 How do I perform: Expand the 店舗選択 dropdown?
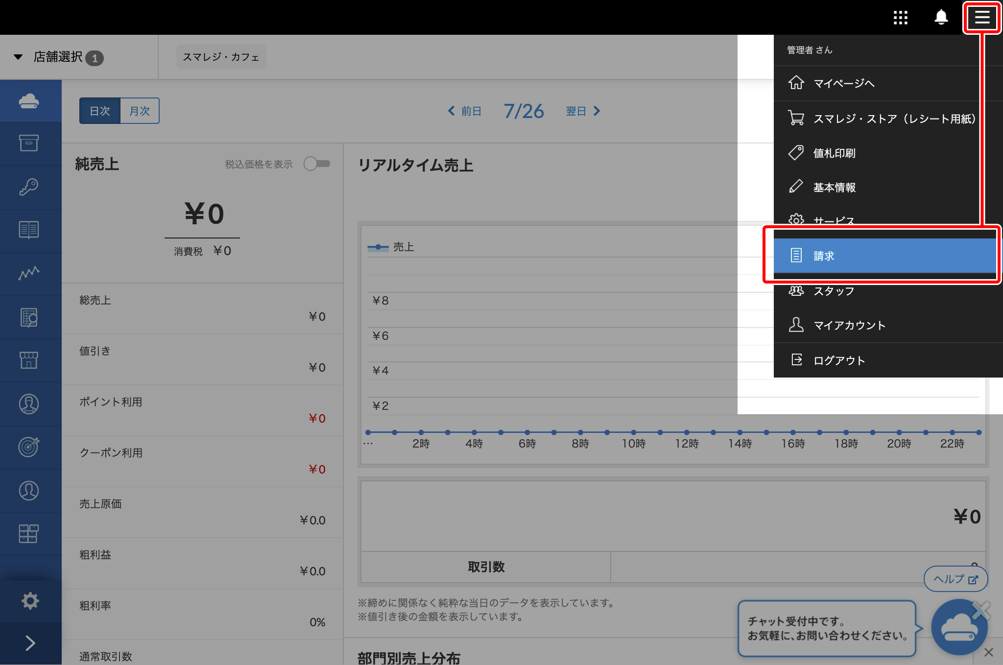(x=59, y=57)
